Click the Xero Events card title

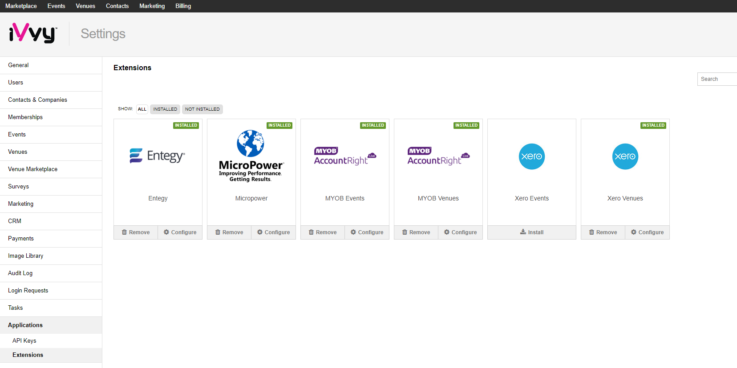pyautogui.click(x=532, y=198)
